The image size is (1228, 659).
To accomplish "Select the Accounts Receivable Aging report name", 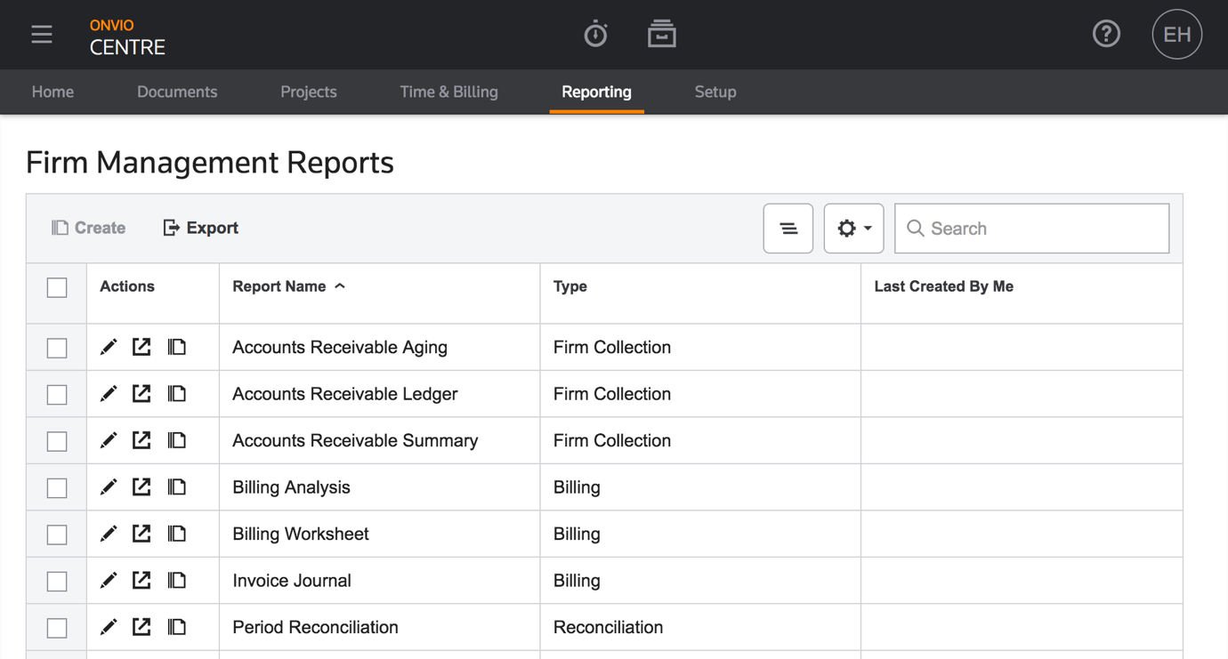I will pos(340,347).
